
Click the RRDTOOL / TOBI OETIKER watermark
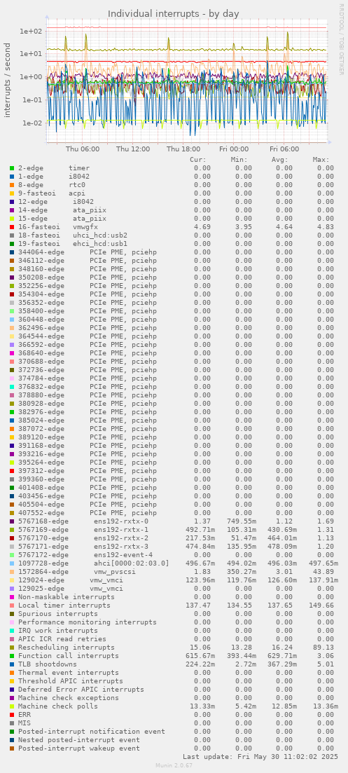click(x=341, y=39)
